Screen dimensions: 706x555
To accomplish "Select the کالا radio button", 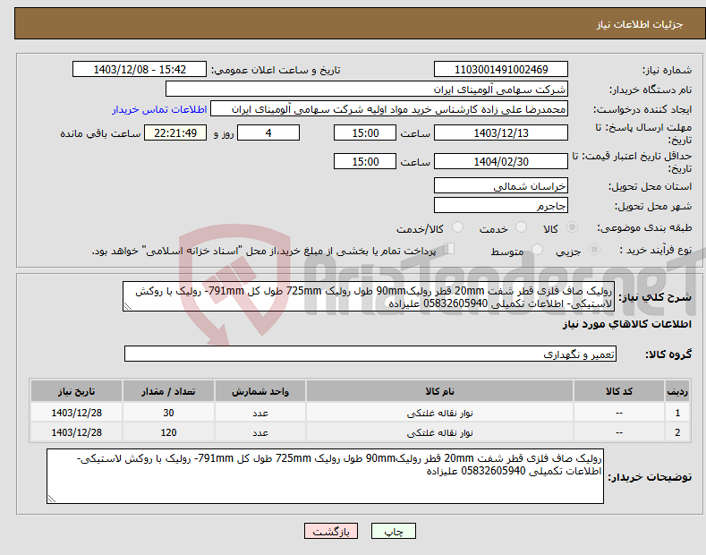I will [x=572, y=227].
